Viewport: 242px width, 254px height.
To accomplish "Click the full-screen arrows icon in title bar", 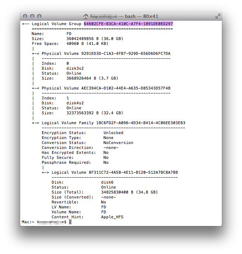I will [218, 16].
